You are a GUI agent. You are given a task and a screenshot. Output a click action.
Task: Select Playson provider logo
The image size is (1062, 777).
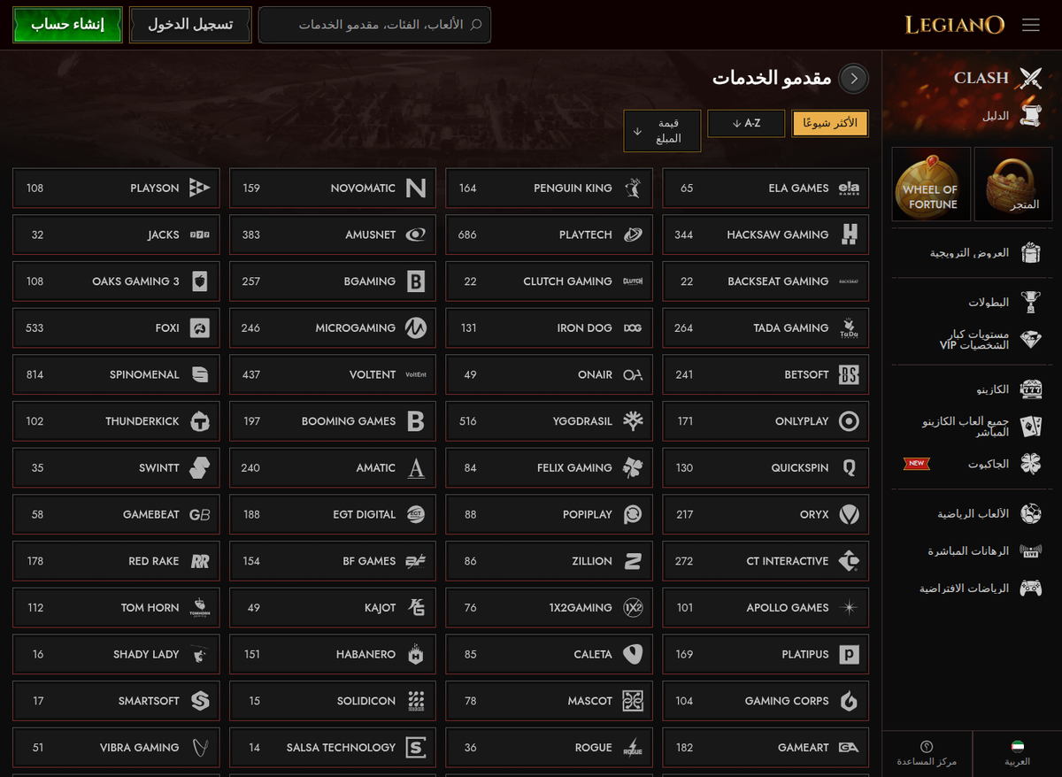[x=200, y=188]
